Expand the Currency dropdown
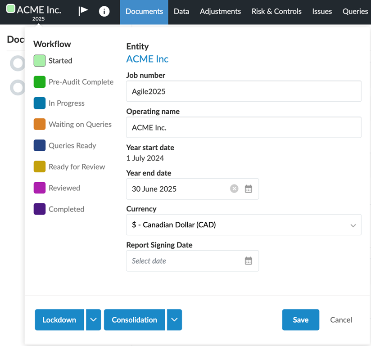 pos(244,225)
